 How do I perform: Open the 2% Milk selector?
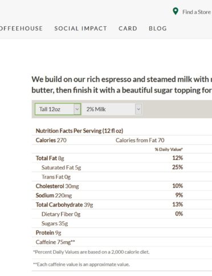click(x=112, y=109)
